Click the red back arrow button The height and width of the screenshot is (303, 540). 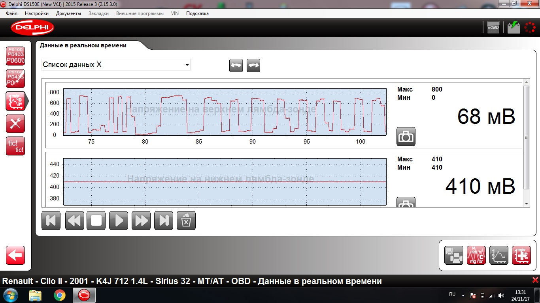(15, 255)
